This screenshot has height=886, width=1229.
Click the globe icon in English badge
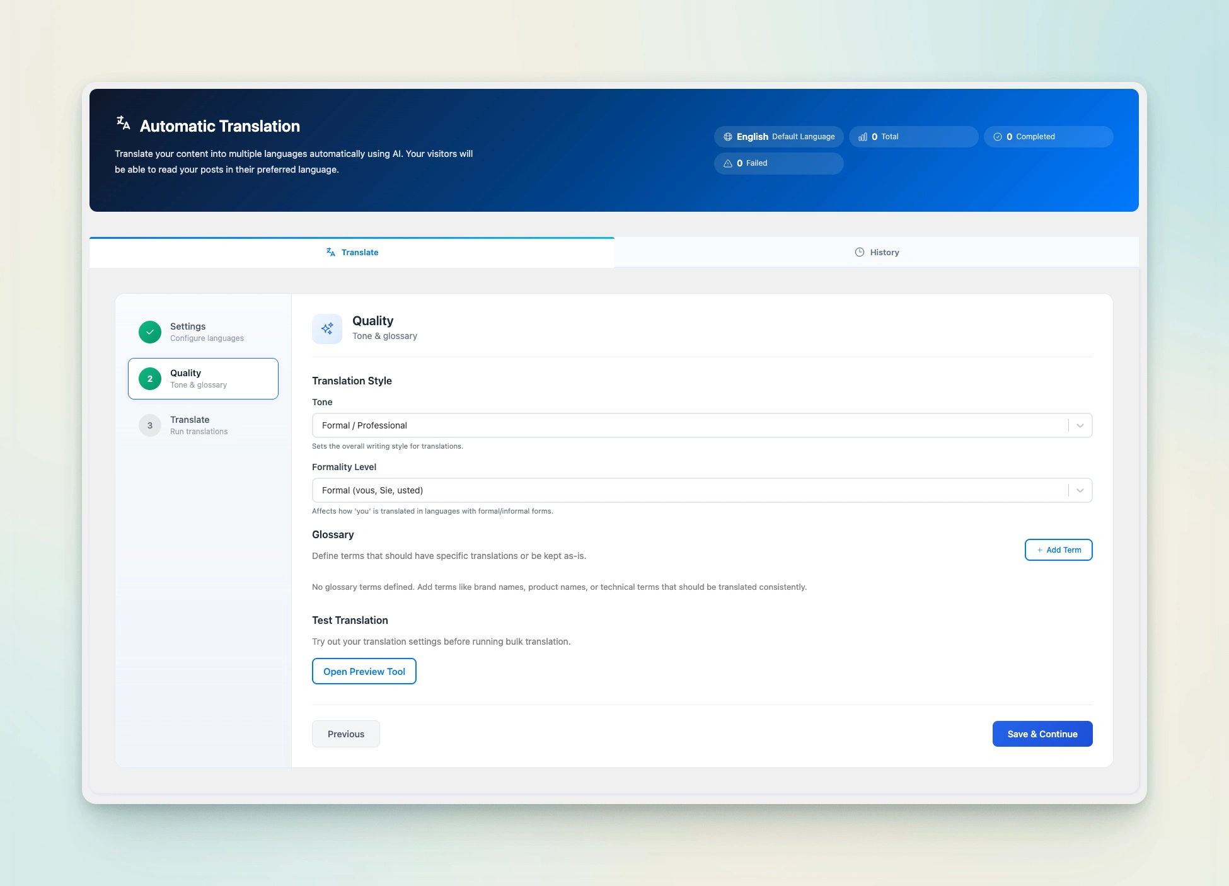pyautogui.click(x=727, y=137)
